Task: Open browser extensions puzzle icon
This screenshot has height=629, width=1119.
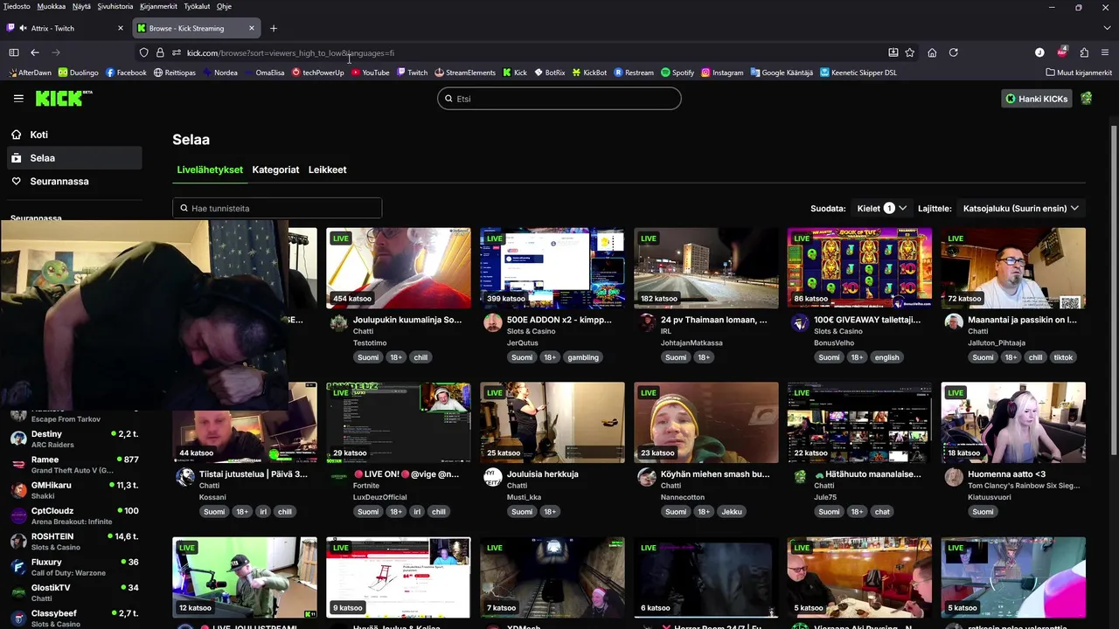Action: 1084,52
